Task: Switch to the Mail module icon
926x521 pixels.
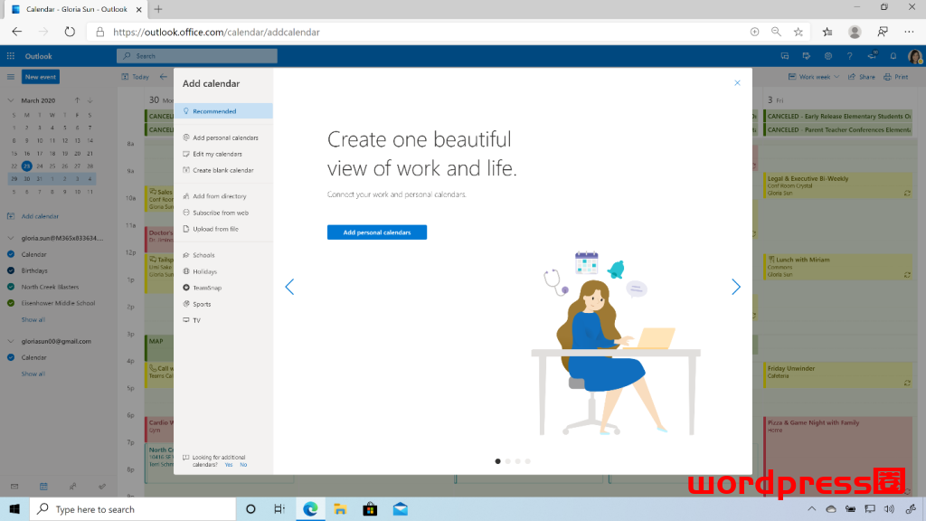Action: coord(14,487)
